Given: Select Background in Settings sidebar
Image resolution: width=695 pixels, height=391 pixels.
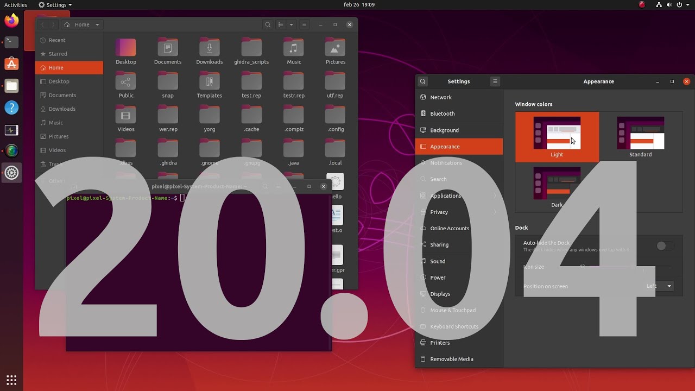Looking at the screenshot, I should [459, 130].
